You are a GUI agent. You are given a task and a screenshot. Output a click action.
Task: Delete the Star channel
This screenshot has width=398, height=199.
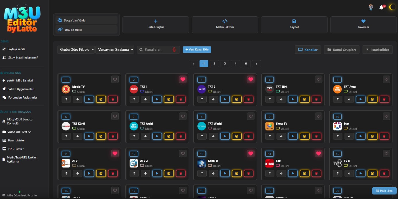384,136
